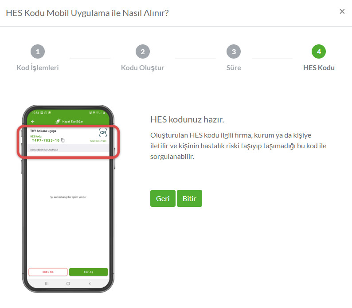352x308 pixels.
Task: Open the HES Kodu step label
Action: coord(319,67)
